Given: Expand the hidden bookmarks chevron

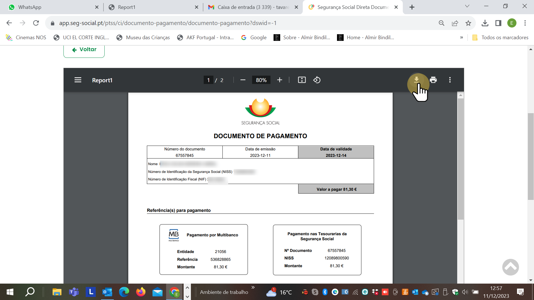Looking at the screenshot, I should coord(461,38).
